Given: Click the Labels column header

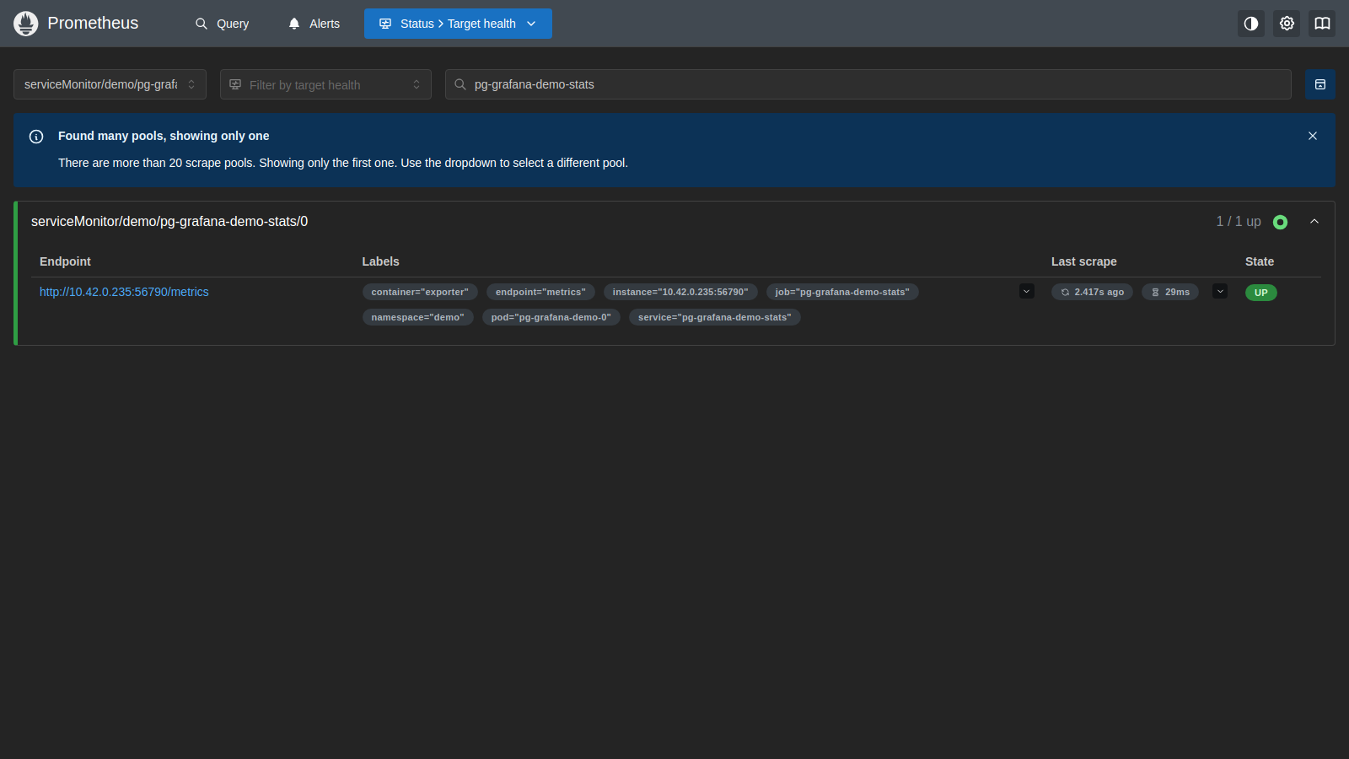Looking at the screenshot, I should pos(381,261).
